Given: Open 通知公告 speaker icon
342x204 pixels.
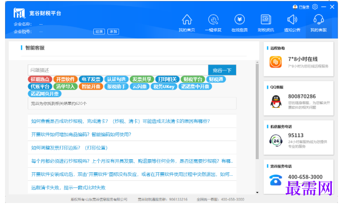Looking at the screenshot, I should [x=292, y=19].
